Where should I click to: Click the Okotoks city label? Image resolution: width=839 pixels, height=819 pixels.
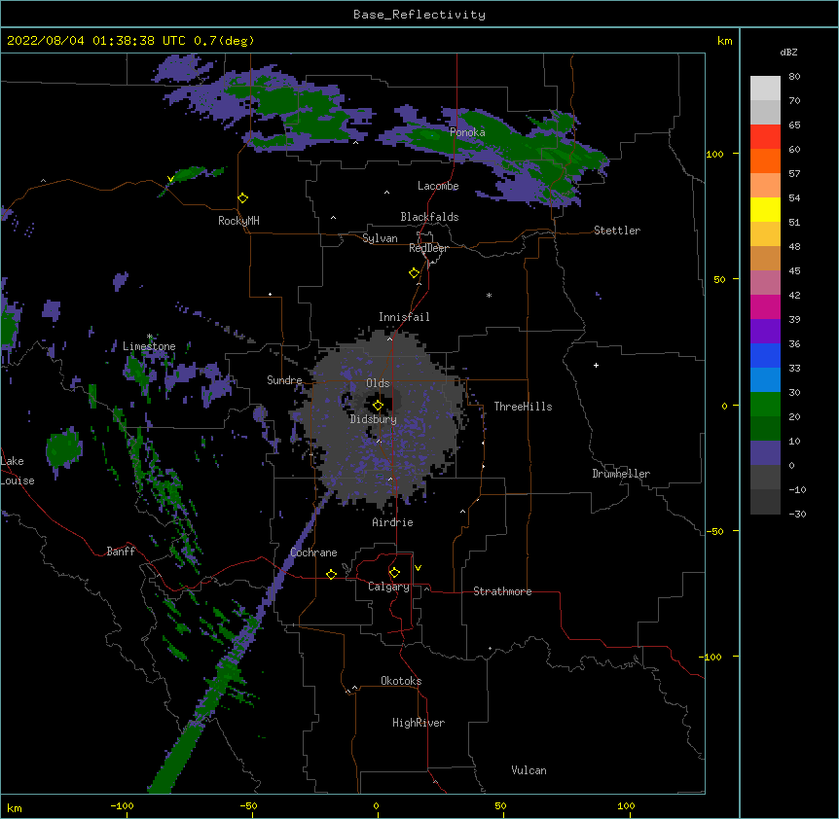(x=401, y=681)
